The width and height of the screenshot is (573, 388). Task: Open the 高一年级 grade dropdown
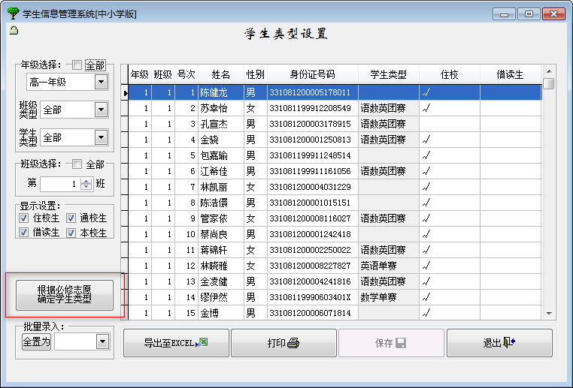(x=101, y=82)
